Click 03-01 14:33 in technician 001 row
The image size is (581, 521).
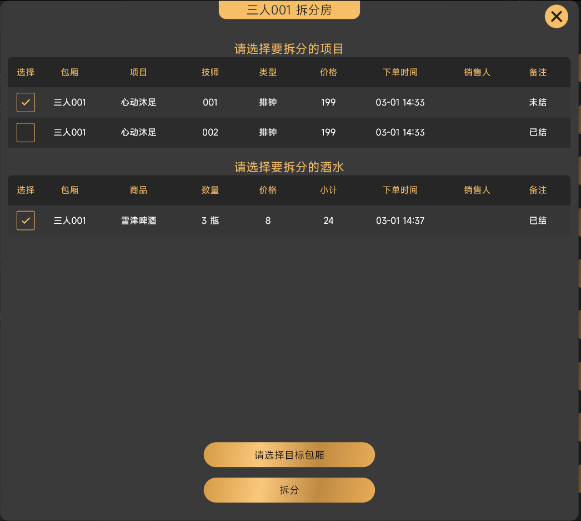(x=400, y=102)
